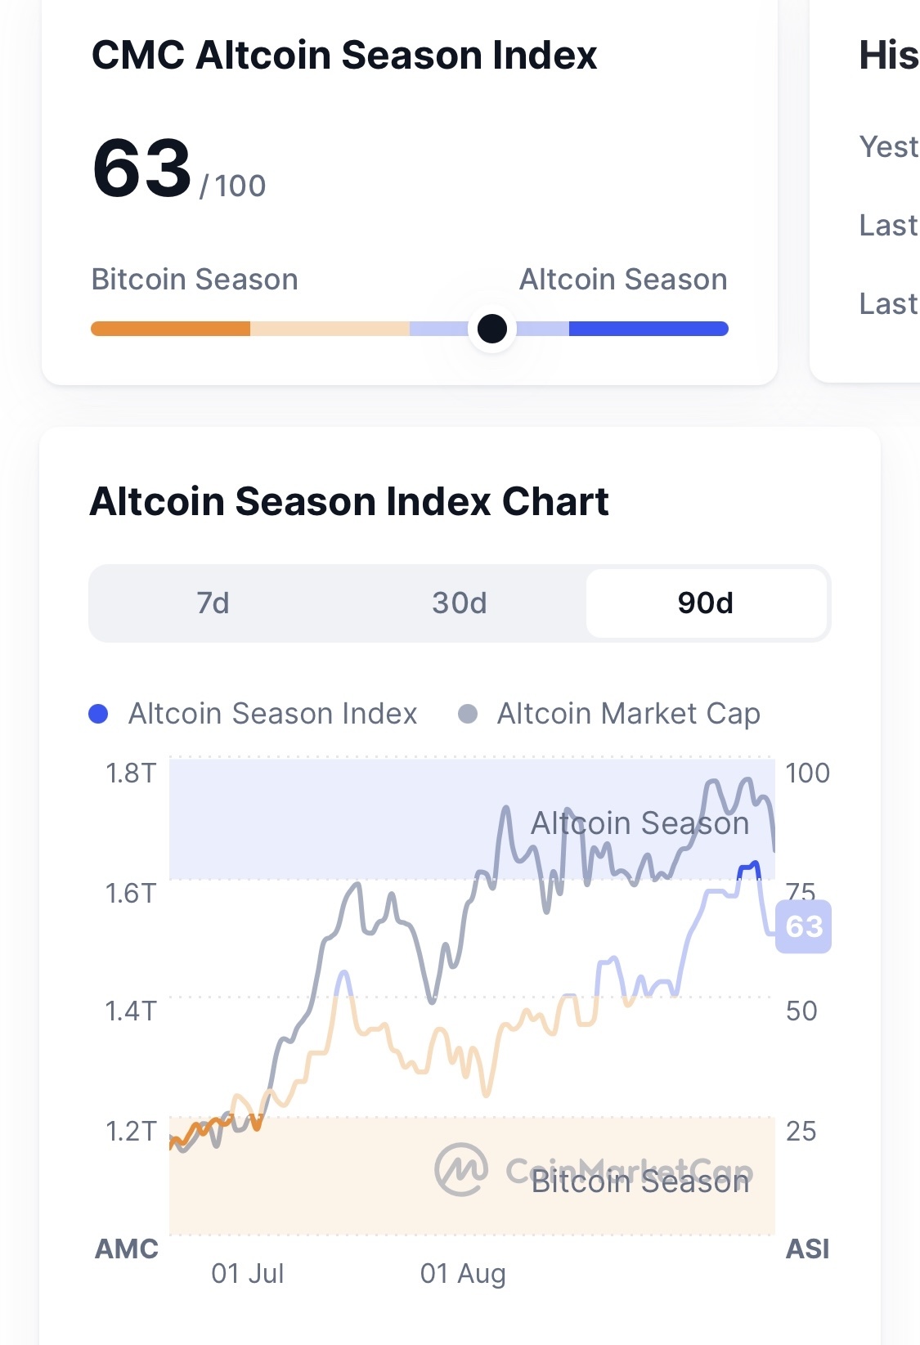920x1345 pixels.
Task: Click the 01 Aug axis label
Action: (x=462, y=1273)
